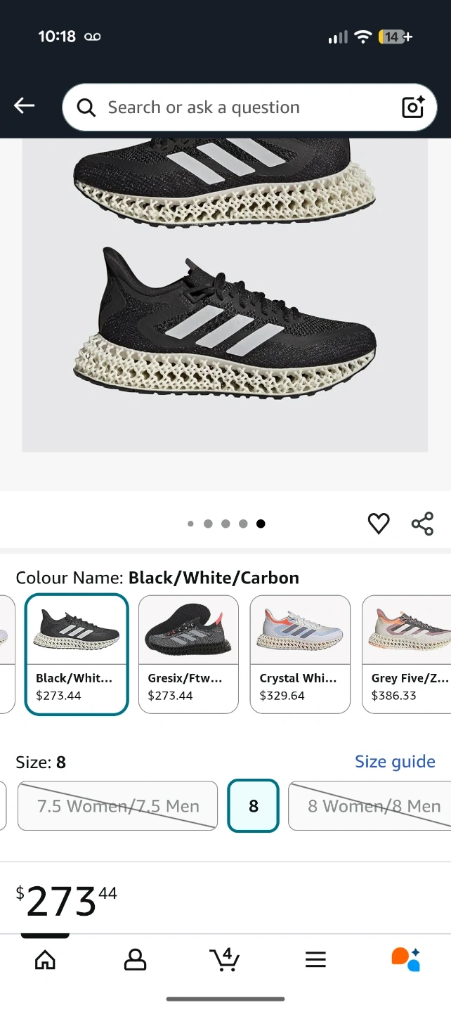This screenshot has height=1012, width=451.
Task: Select 7.5 Women/7.5 Men size
Action: coord(118,806)
